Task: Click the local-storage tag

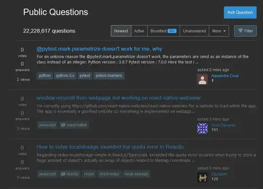Action: (x=136, y=174)
